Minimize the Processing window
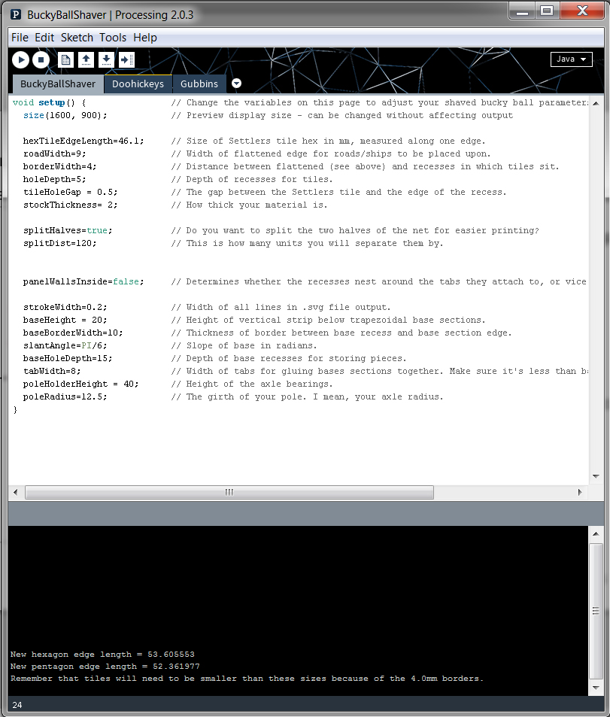Screen dimensions: 610x717 coord(522,11)
